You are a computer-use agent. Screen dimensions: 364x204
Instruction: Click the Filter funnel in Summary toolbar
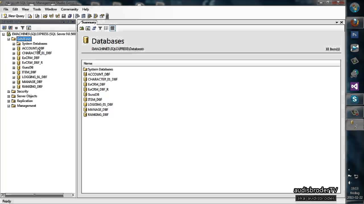(x=100, y=28)
